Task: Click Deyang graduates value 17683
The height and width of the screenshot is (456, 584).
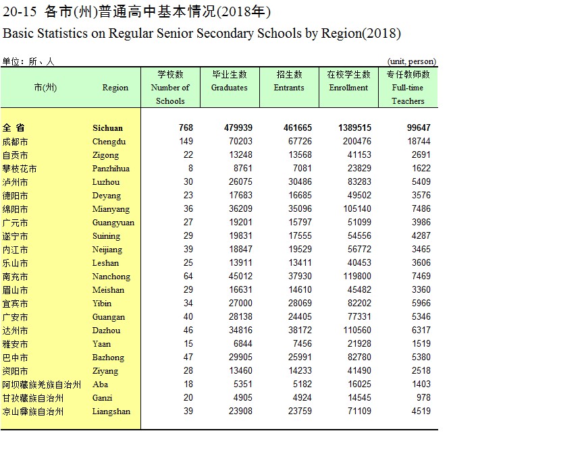Action: point(240,196)
